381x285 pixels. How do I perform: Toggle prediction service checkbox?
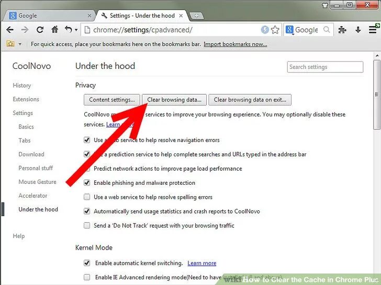pyautogui.click(x=87, y=154)
